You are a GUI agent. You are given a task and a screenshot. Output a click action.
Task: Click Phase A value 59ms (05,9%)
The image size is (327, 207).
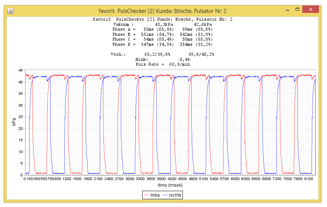coord(197,30)
